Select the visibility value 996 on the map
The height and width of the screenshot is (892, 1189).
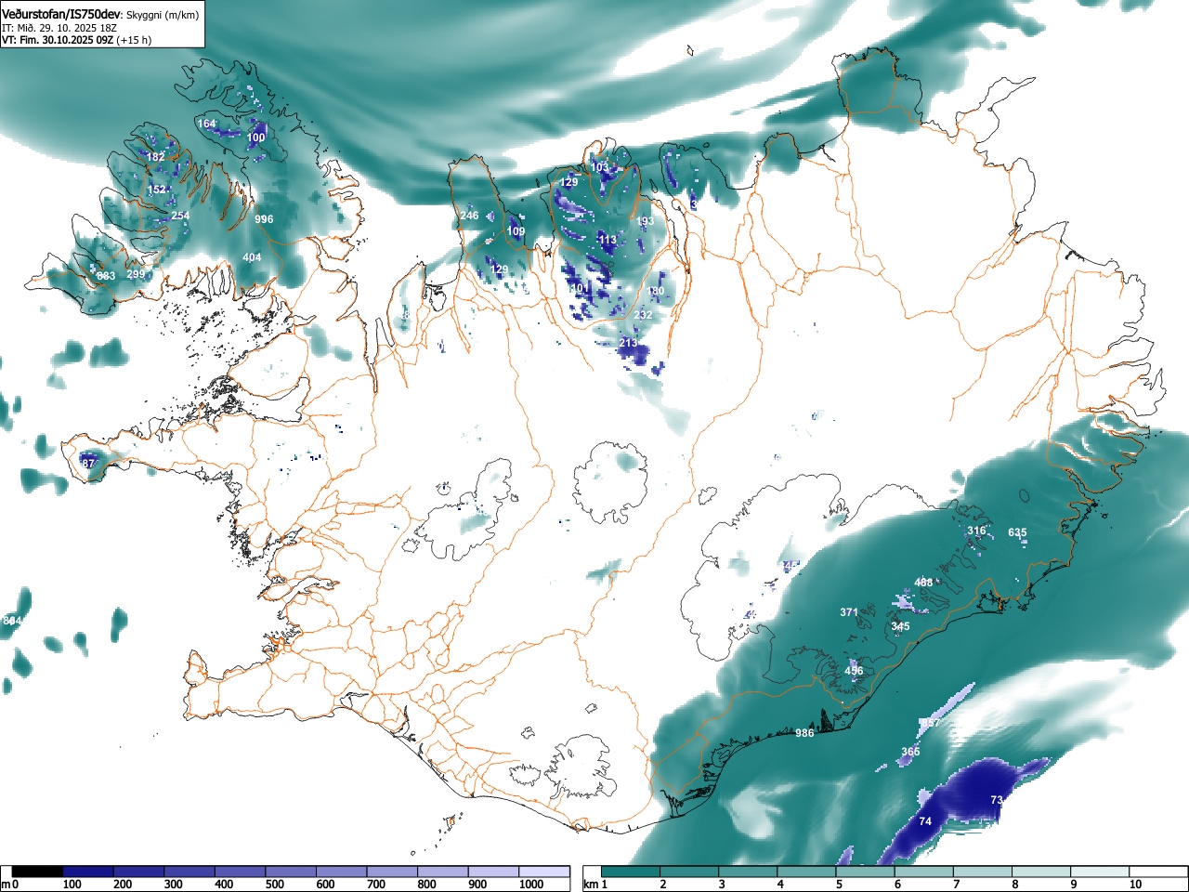264,219
